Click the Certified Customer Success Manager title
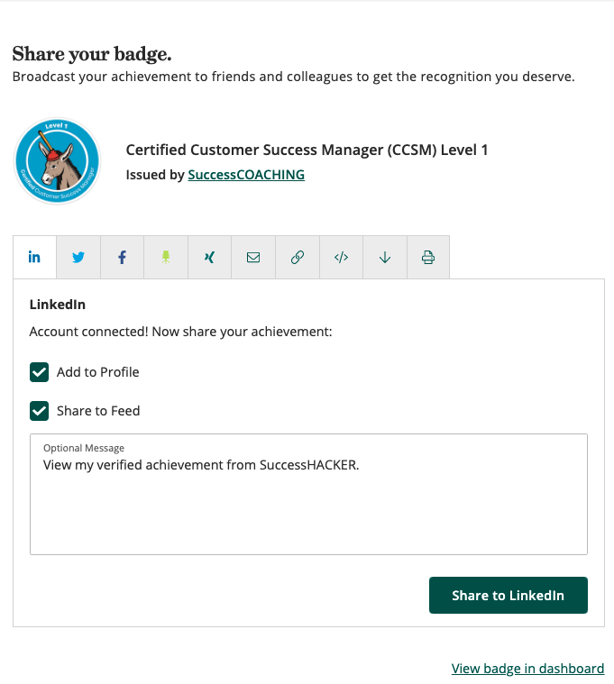The width and height of the screenshot is (614, 684). (307, 150)
